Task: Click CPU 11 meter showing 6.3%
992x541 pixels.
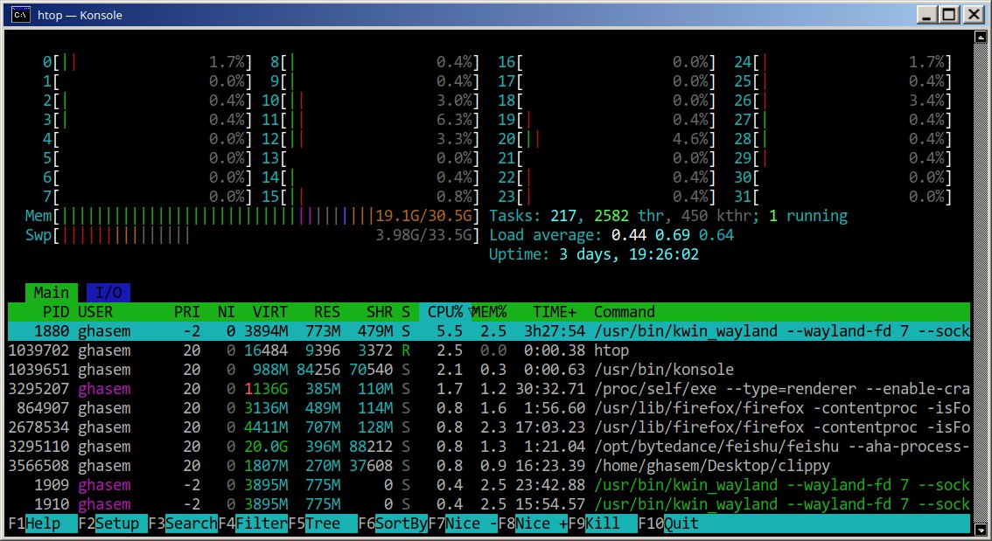Action: (371, 120)
